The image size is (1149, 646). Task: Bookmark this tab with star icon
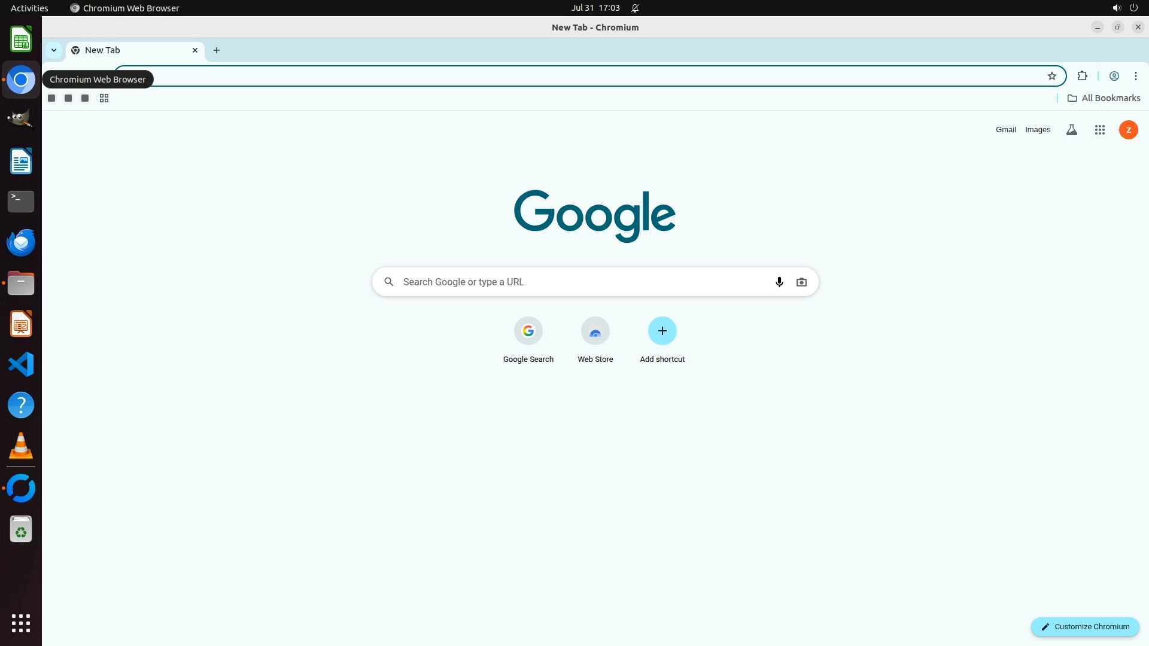click(1052, 76)
